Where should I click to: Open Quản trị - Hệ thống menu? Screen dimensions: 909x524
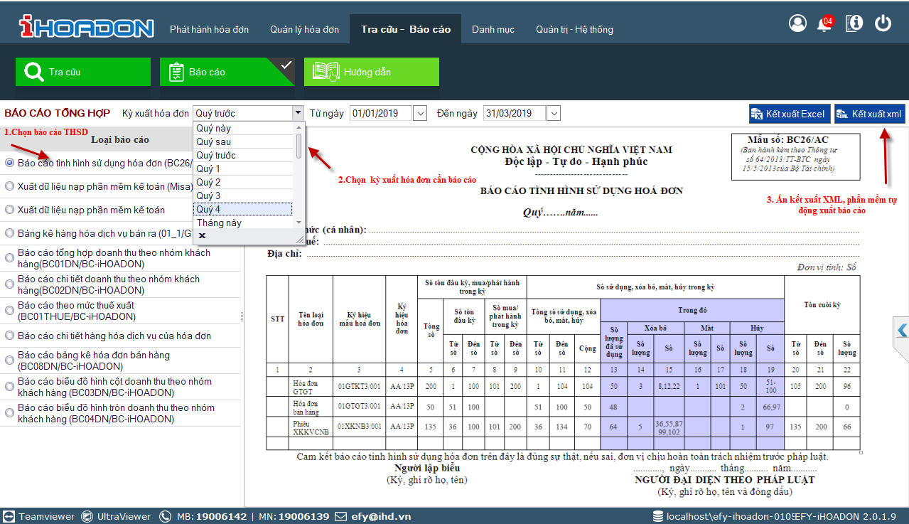574,29
